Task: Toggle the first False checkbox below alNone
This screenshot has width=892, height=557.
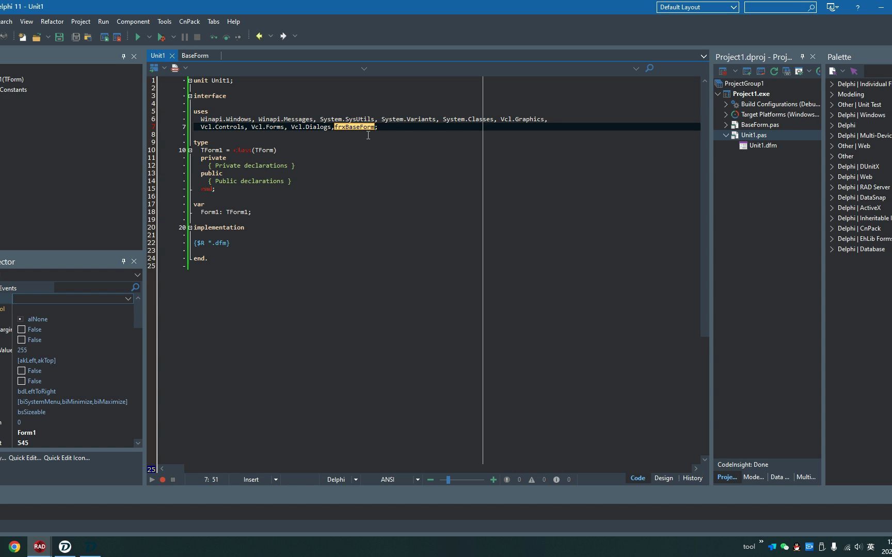Action: pyautogui.click(x=22, y=330)
